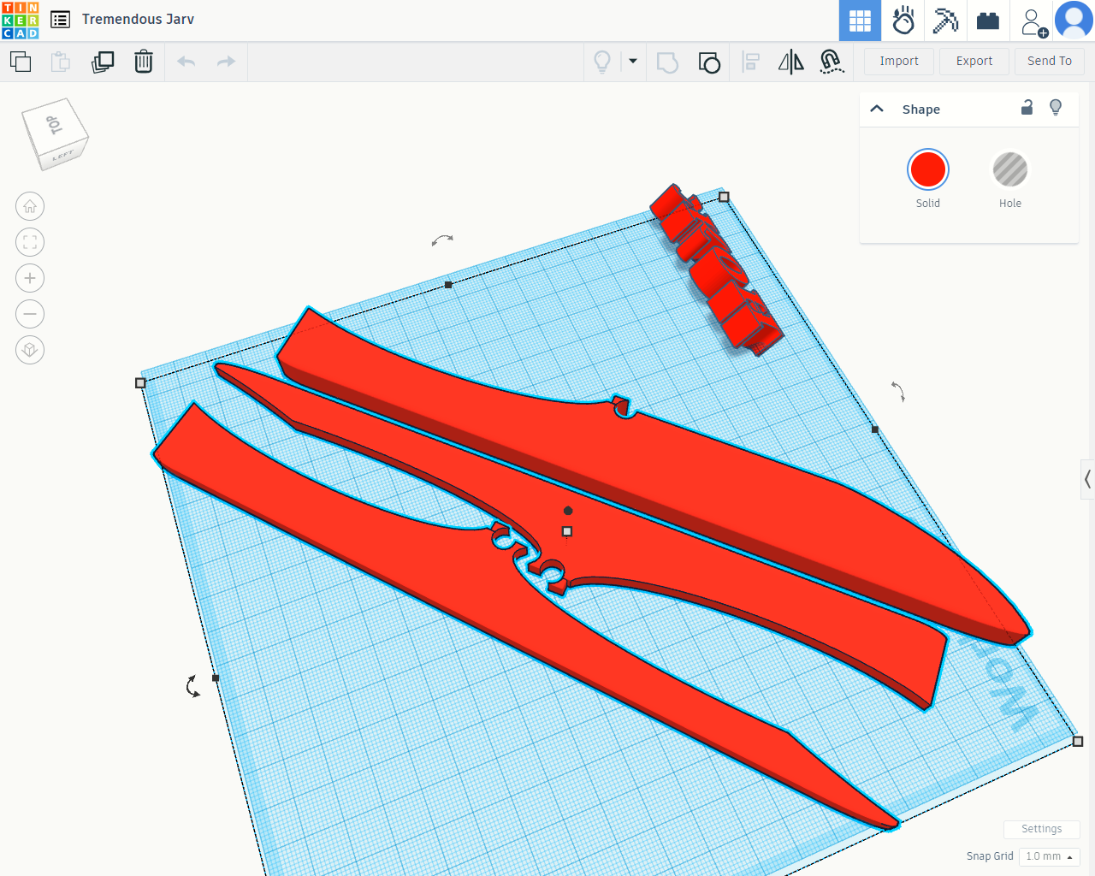
Task: Duplicate the selected shape
Action: [103, 62]
